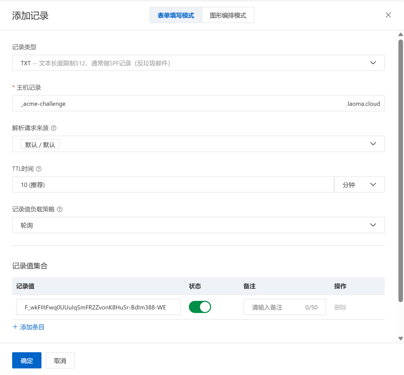Open the 记录类型 TXT dropdown

click(x=198, y=63)
